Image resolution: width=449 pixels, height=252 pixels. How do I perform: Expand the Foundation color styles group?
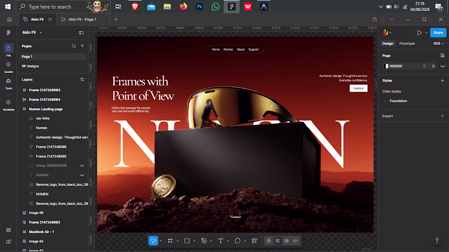[x=385, y=101]
